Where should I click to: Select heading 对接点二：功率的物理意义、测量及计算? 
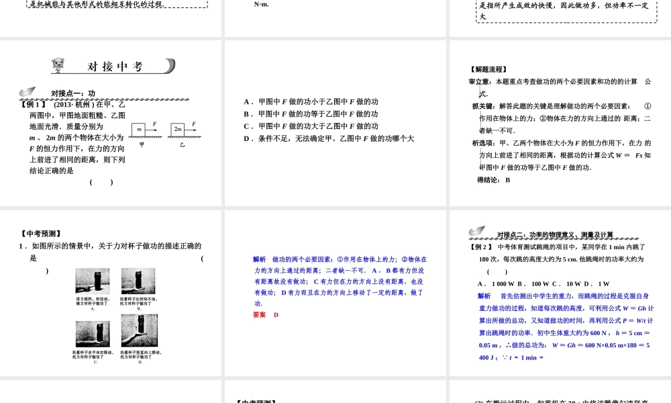(x=555, y=234)
